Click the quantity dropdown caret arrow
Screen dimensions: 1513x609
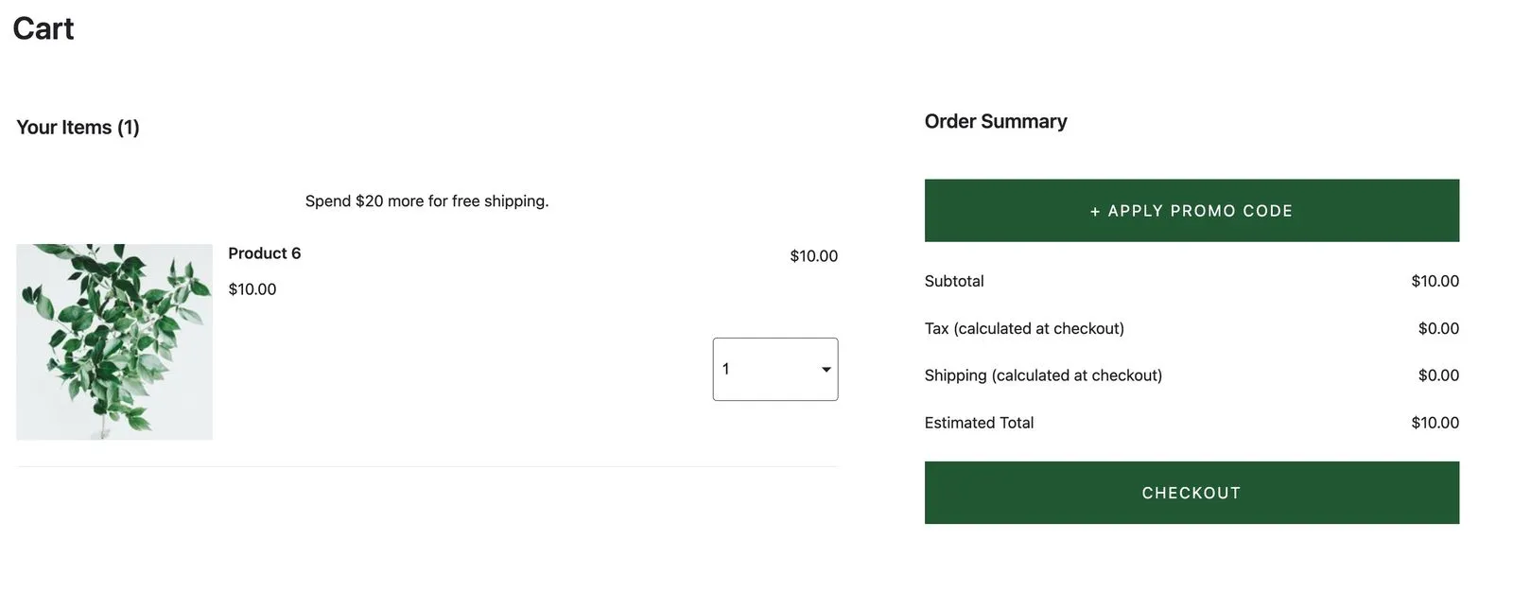[x=826, y=370]
